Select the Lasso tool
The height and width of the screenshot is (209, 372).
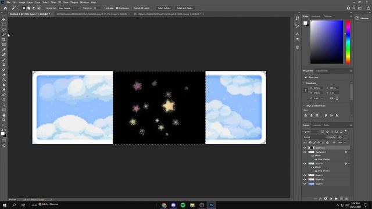(4, 30)
